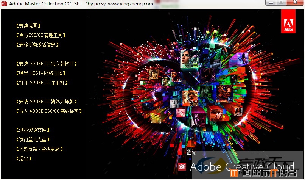Minimize the Adobe Master Collection window

(x=271, y=3)
